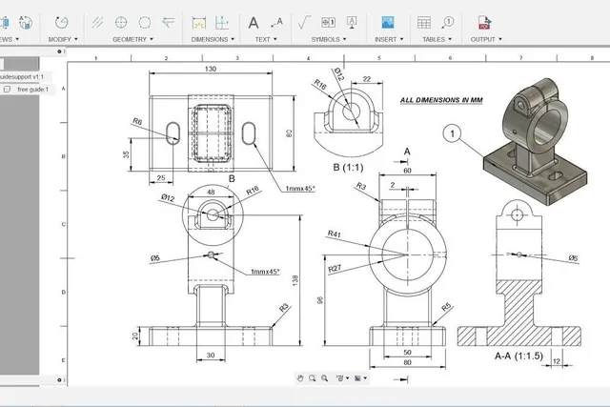Open the DIMENSIONS dropdown menu
The height and width of the screenshot is (407, 610).
(213, 39)
